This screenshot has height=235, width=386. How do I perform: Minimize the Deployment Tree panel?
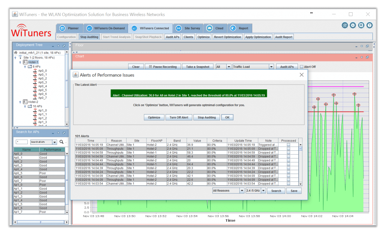(53, 46)
